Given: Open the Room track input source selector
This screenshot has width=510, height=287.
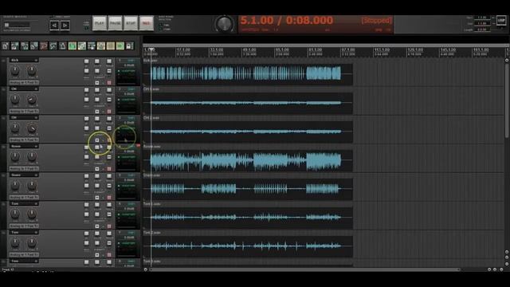Looking at the screenshot, I should pyautogui.click(x=24, y=169).
